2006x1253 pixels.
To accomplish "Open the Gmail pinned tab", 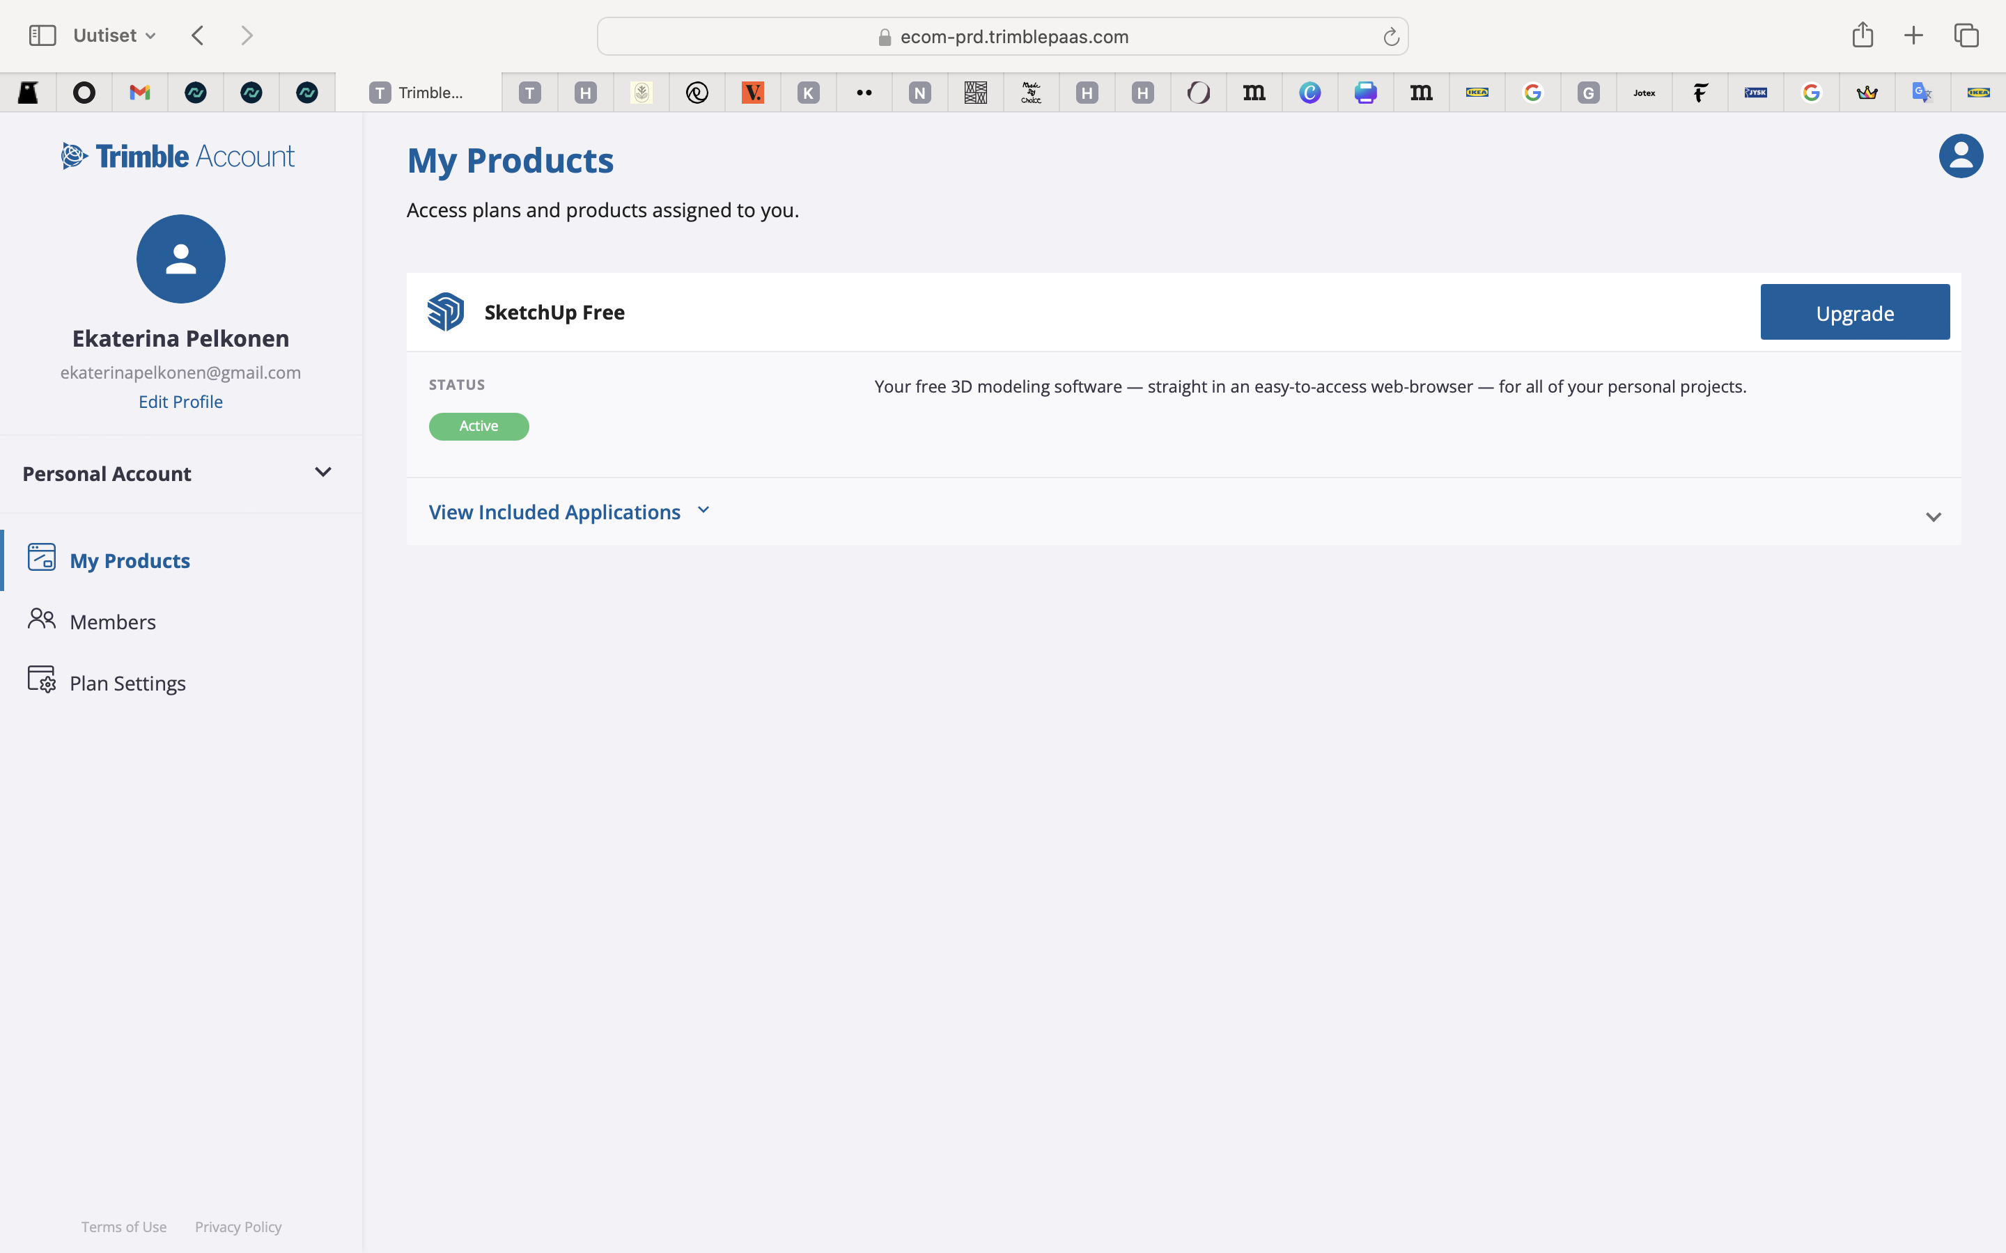I will click(139, 93).
